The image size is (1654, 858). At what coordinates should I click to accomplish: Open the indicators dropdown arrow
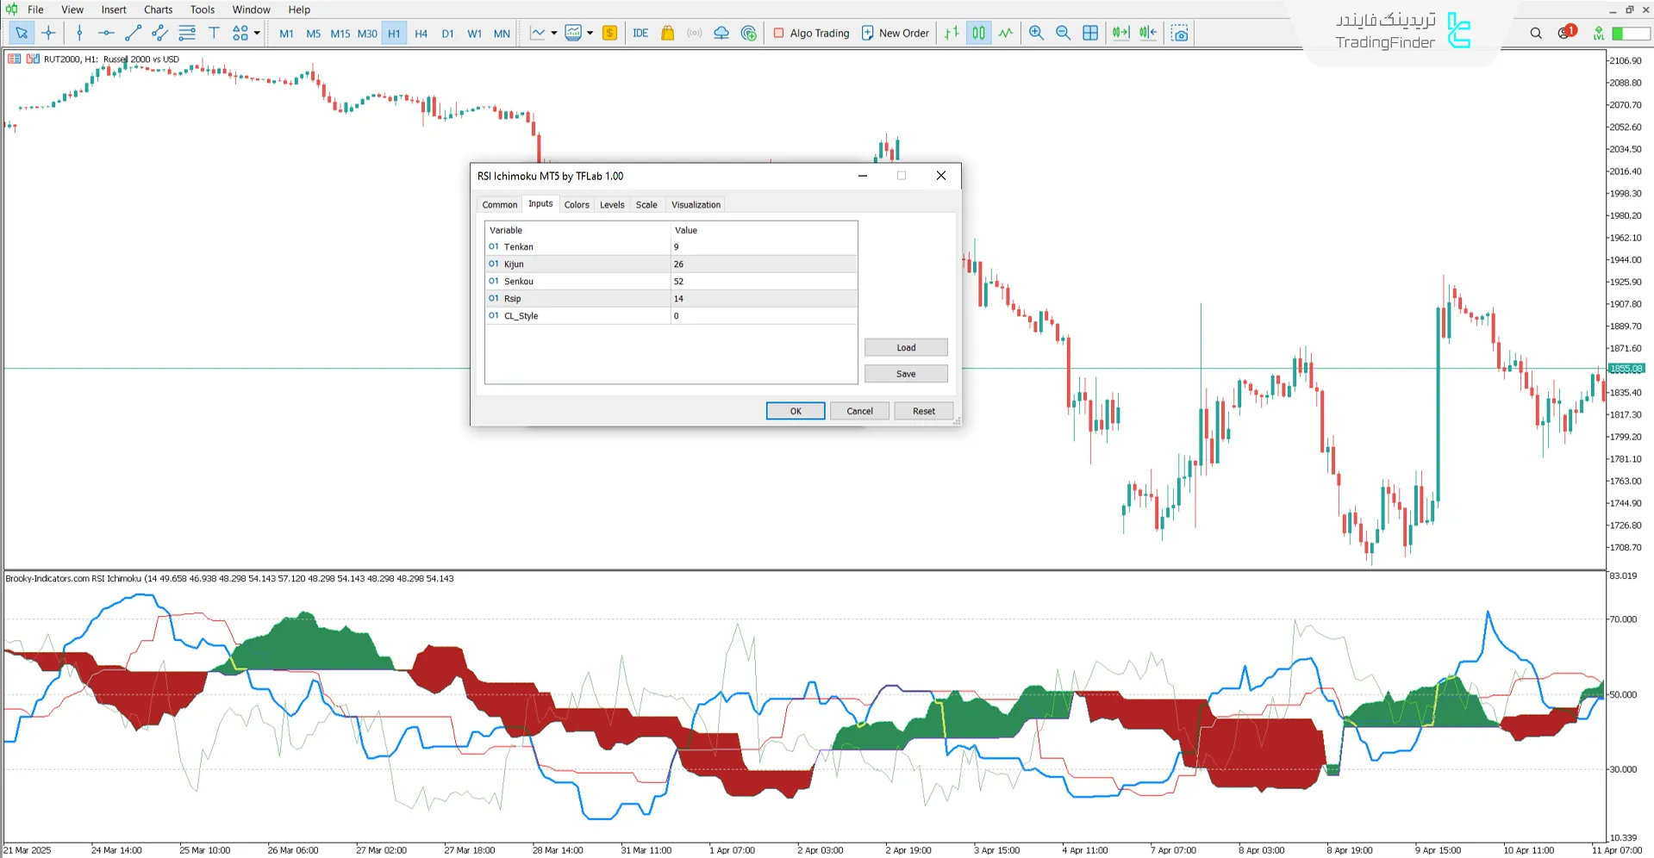point(590,33)
